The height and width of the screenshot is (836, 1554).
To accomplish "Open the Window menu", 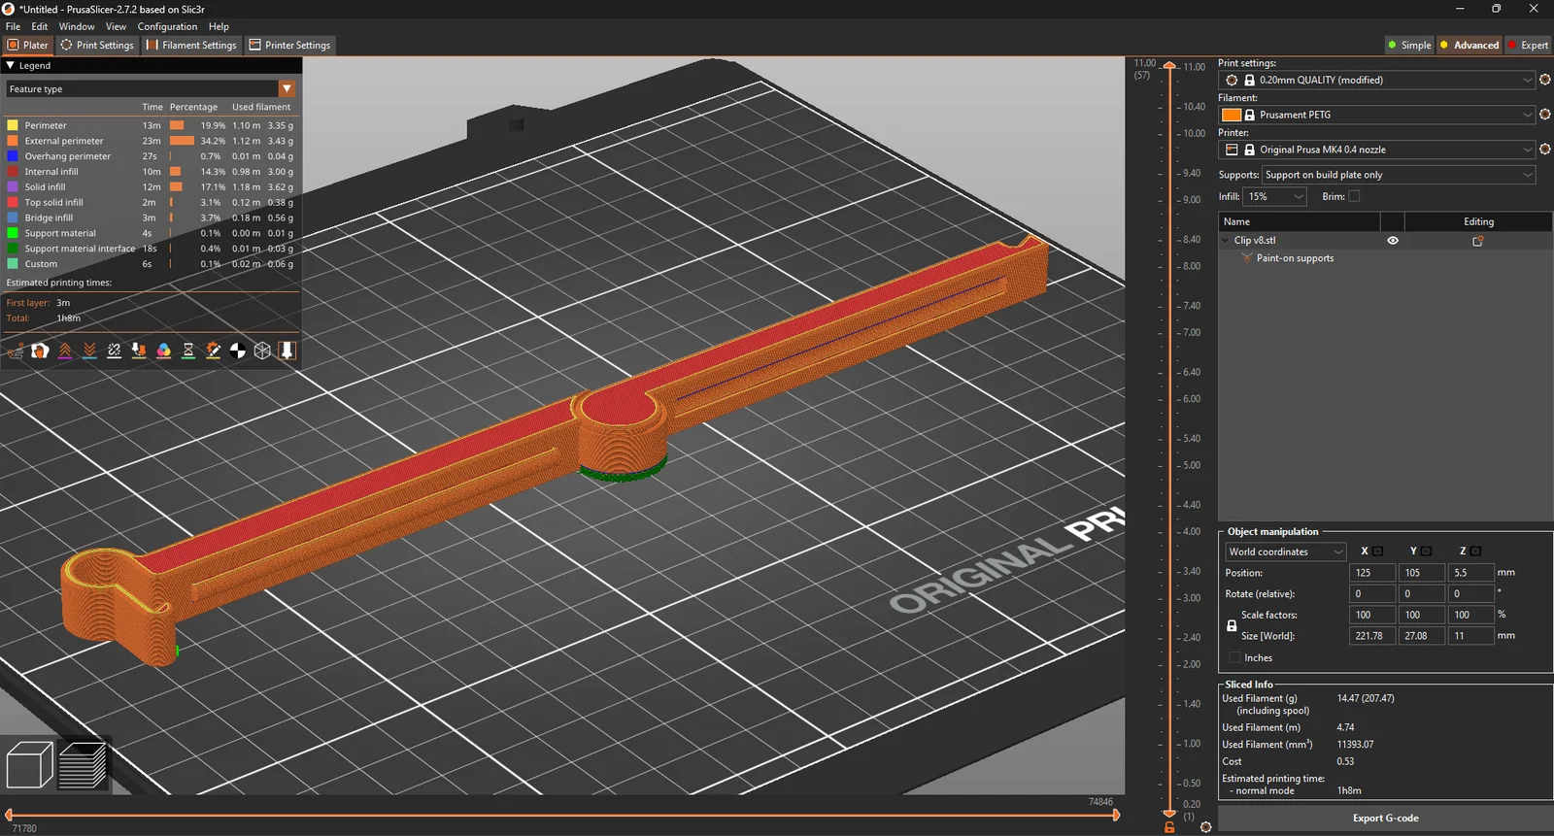I will click(x=77, y=26).
